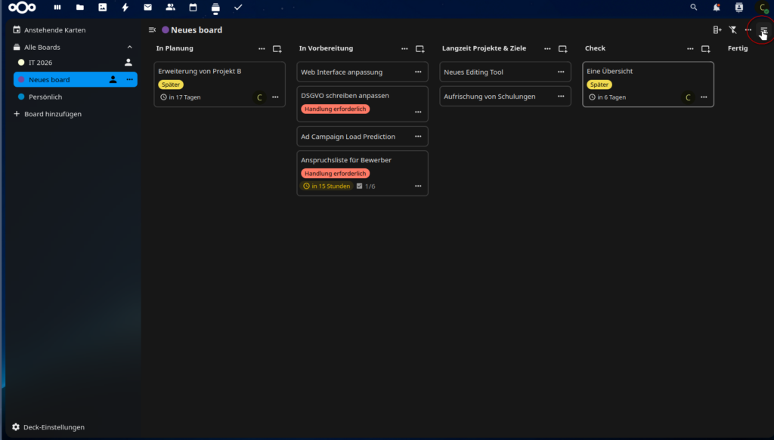
Task: Select the IT 2026 board
Action: (x=41, y=63)
